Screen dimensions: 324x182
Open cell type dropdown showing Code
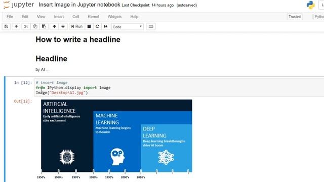pyautogui.click(x=127, y=27)
